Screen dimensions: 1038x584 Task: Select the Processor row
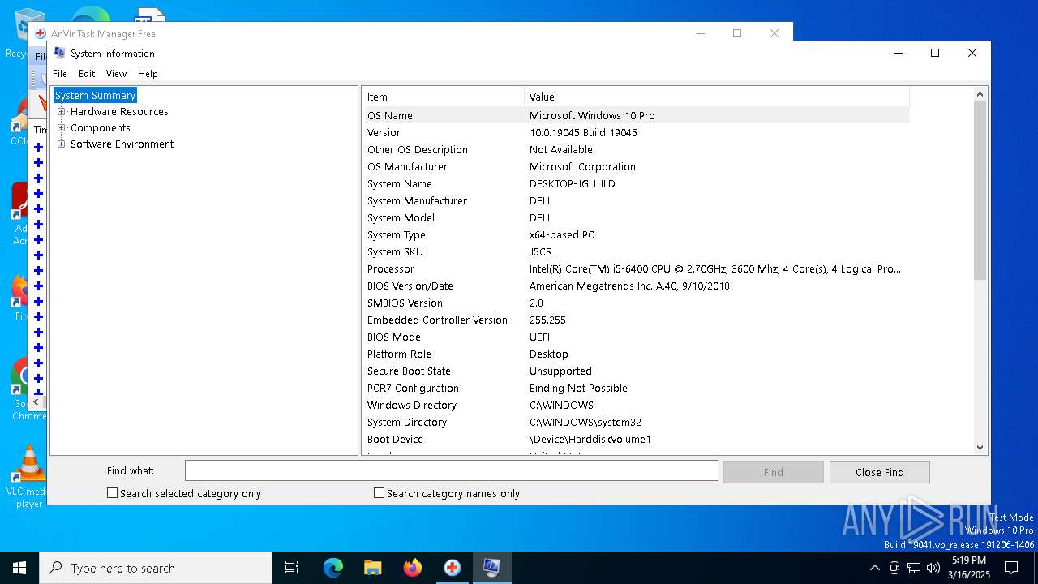pyautogui.click(x=636, y=268)
